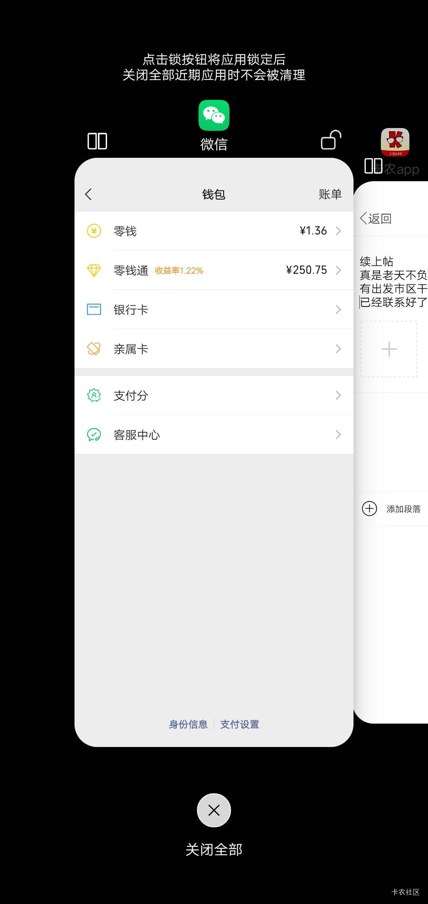
Task: Tap the 支付分 badge icon
Action: pos(94,395)
